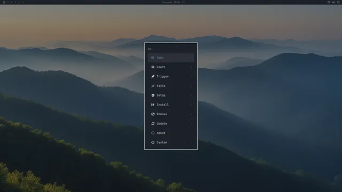Select the About menu label
The height and width of the screenshot is (192, 342).
click(x=161, y=133)
